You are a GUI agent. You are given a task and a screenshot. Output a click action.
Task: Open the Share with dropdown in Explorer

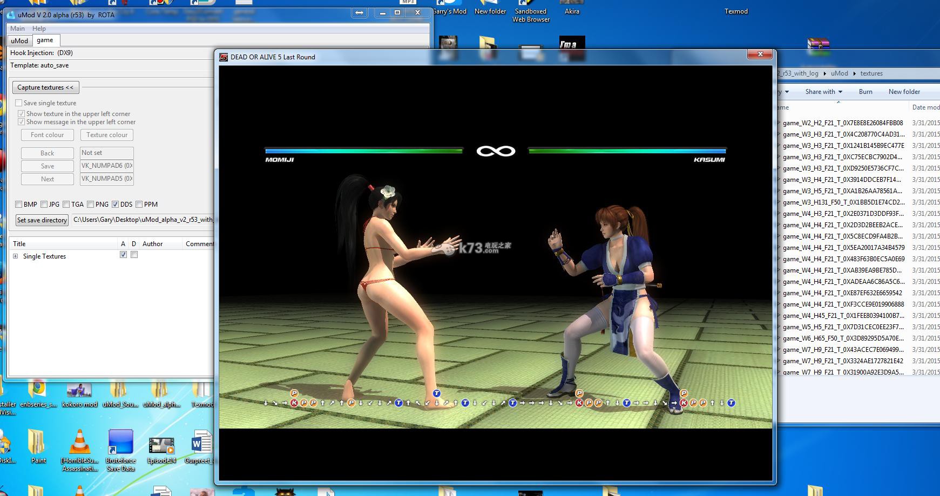pos(823,92)
